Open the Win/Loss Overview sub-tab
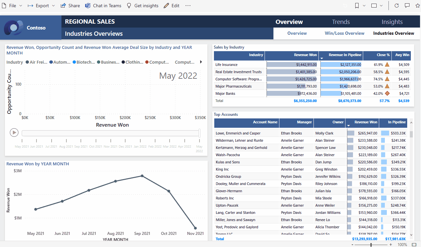 (344, 33)
